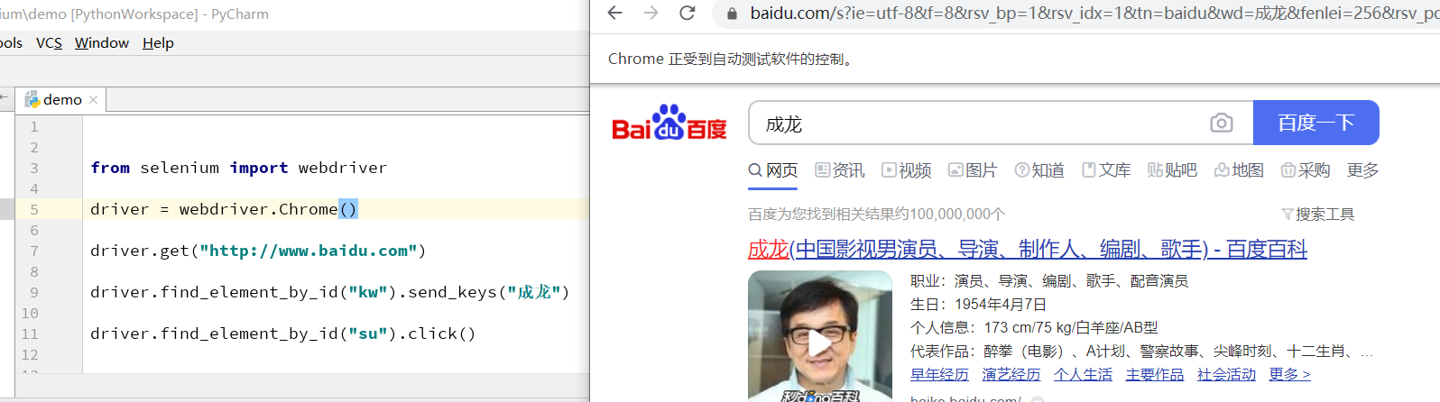
Task: Open the 早年经历 link
Action: click(939, 374)
